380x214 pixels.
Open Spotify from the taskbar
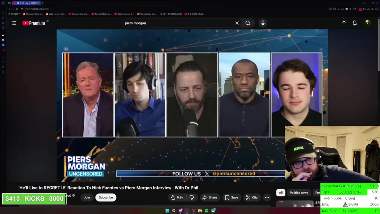tap(206, 211)
